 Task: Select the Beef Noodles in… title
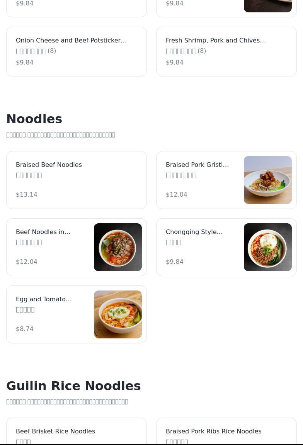tap(43, 232)
